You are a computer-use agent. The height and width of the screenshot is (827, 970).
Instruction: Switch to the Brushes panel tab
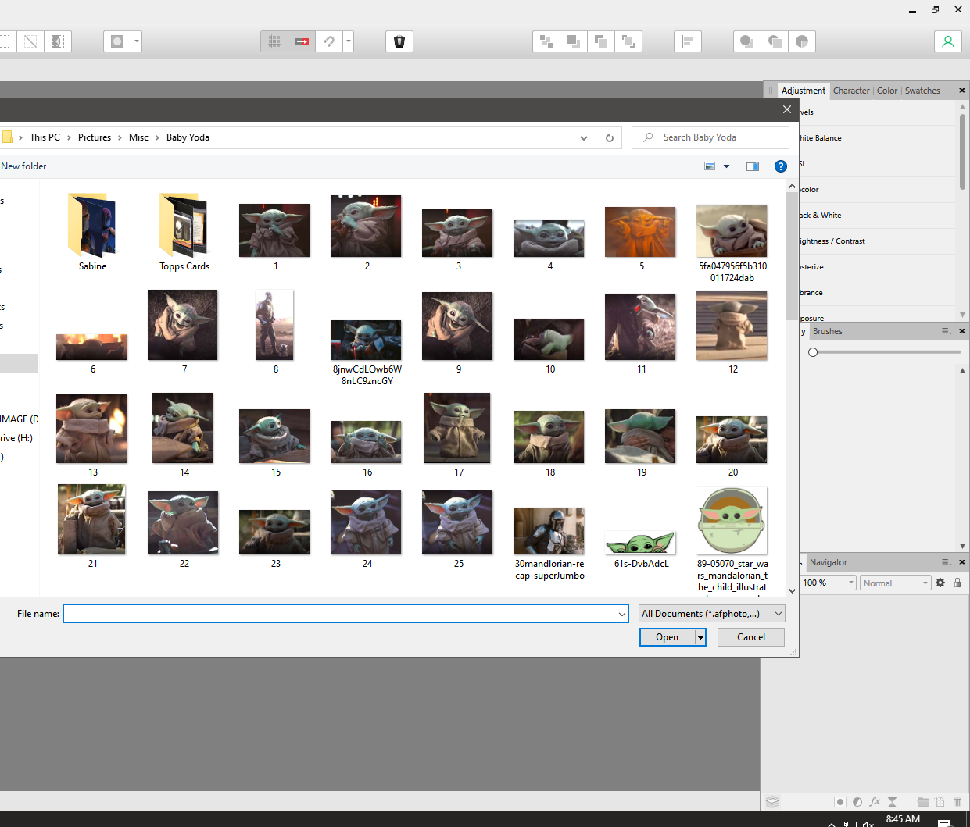(827, 331)
